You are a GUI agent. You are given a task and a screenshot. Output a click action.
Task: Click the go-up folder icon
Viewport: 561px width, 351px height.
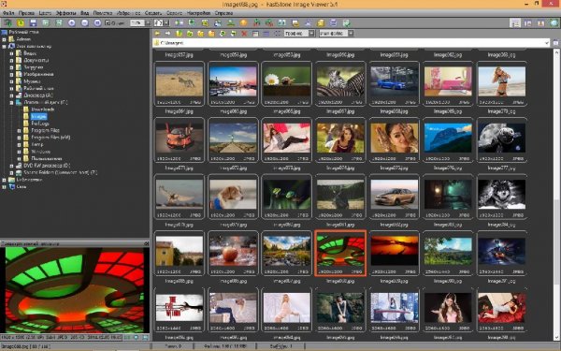click(x=179, y=34)
